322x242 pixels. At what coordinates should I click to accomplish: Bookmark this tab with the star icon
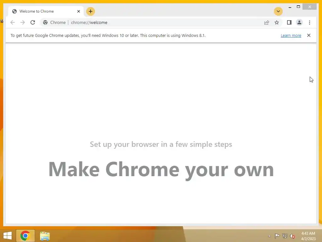(x=277, y=22)
